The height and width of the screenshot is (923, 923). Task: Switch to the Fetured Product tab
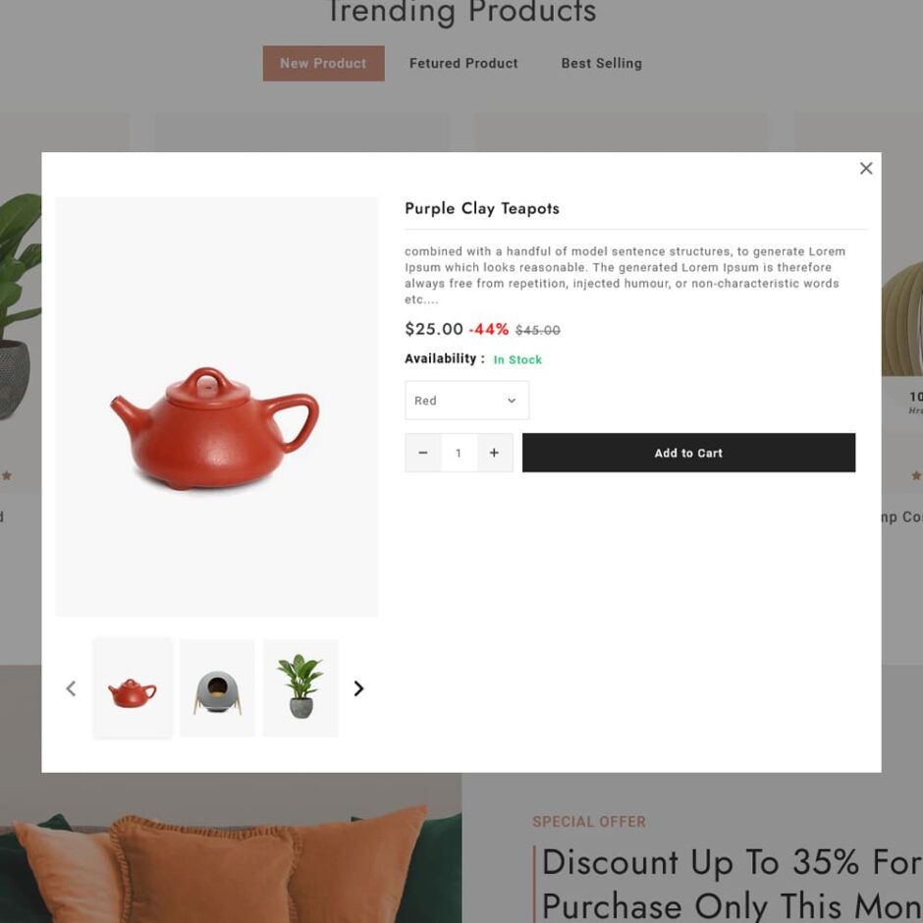463,63
